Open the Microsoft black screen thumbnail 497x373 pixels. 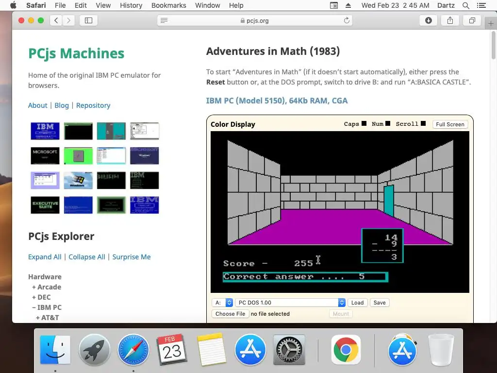pos(45,155)
